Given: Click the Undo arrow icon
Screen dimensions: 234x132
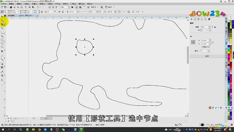Looking at the screenshot, I should coord(38,7).
